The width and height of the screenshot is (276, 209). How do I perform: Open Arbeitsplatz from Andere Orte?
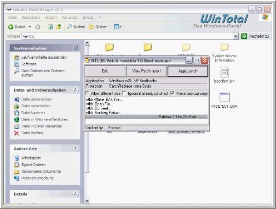[x=31, y=158]
